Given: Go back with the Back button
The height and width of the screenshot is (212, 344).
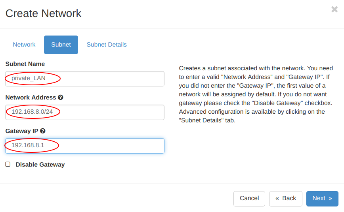Looking at the screenshot, I should [x=286, y=199].
